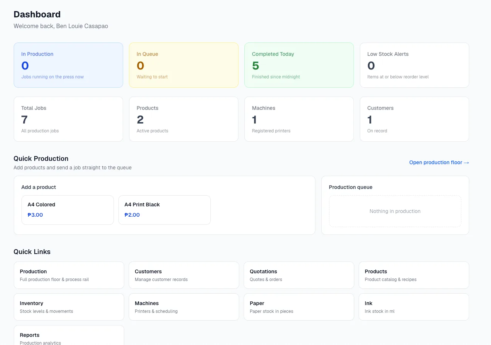Click the 'Add a product' label
The image size is (491, 345).
[38, 187]
